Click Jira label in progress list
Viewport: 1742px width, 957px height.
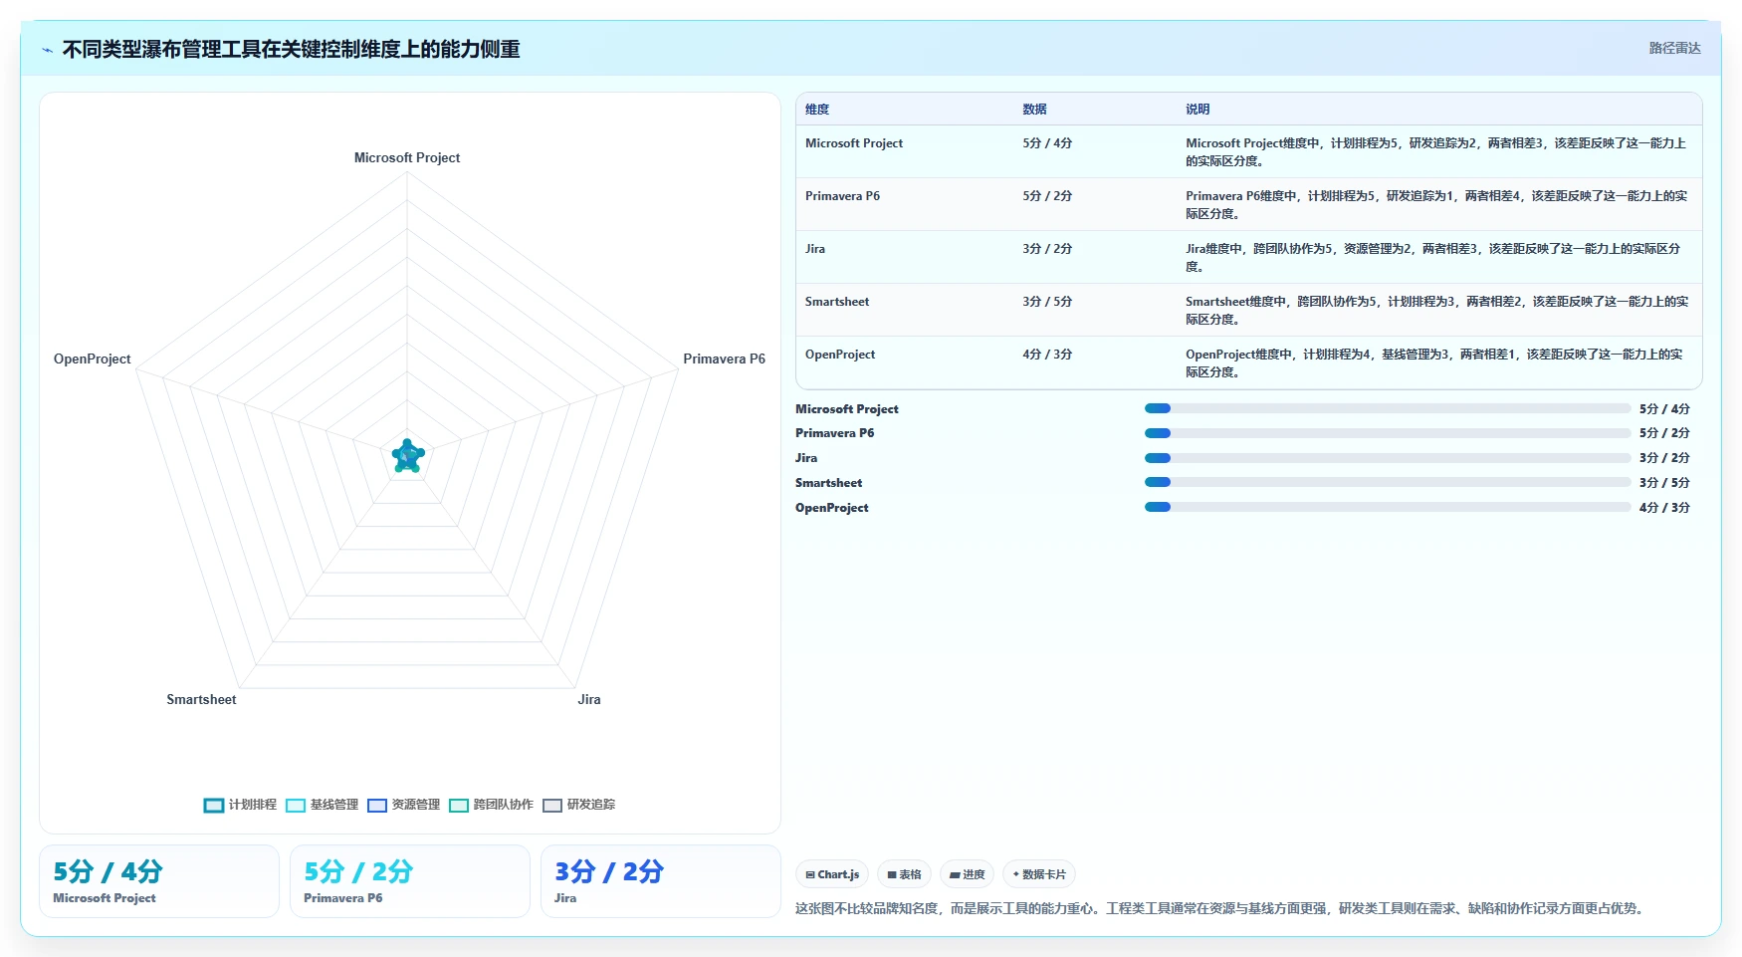(x=806, y=458)
